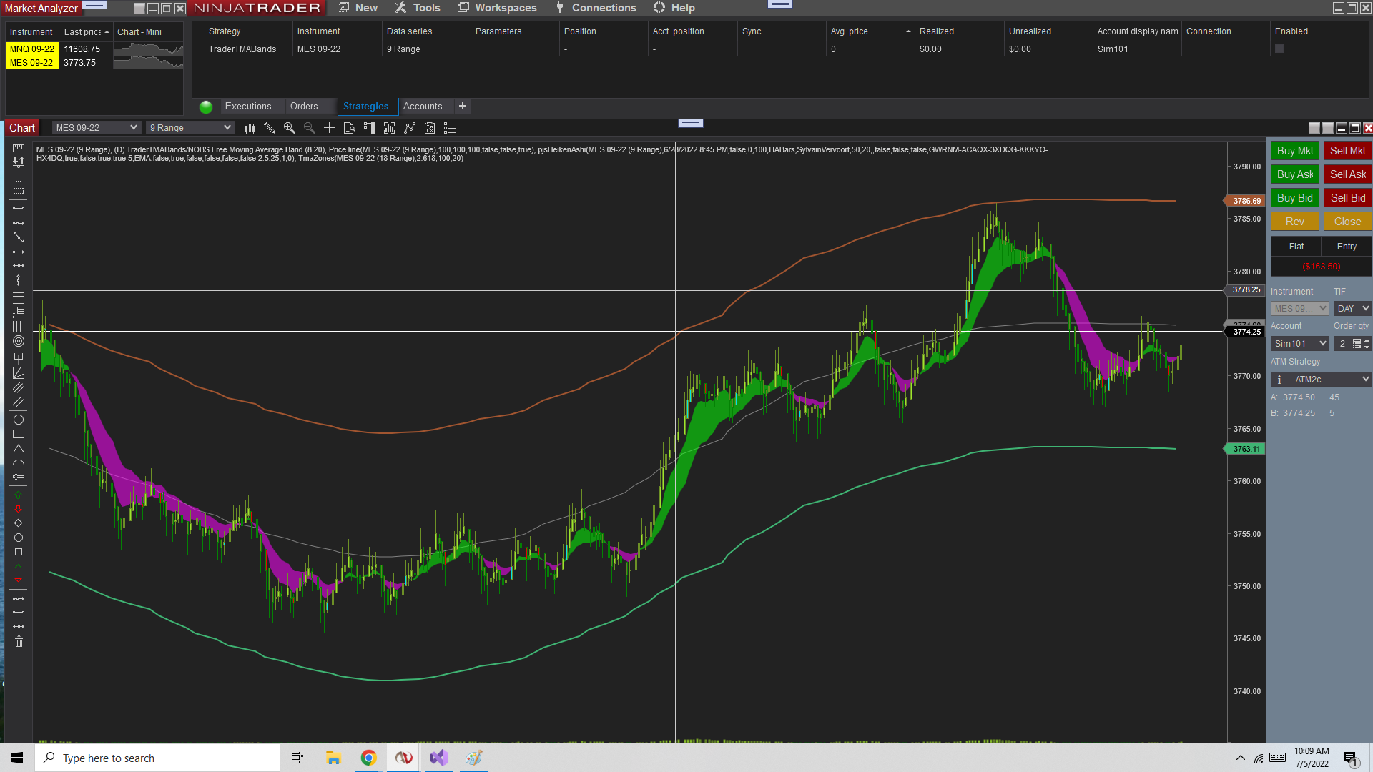Switch to the Executions tab
This screenshot has height=772, width=1373.
pos(248,107)
